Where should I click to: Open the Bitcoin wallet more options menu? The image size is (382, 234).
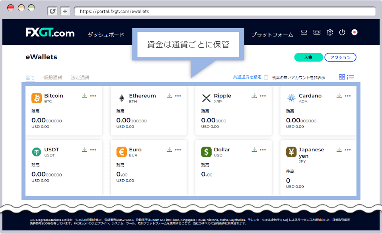(x=93, y=96)
